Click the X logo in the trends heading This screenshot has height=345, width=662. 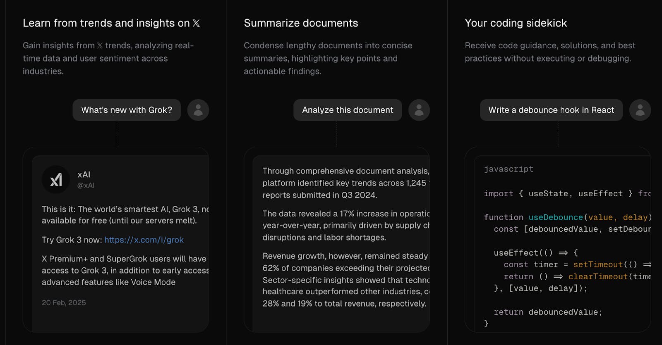[x=196, y=23]
